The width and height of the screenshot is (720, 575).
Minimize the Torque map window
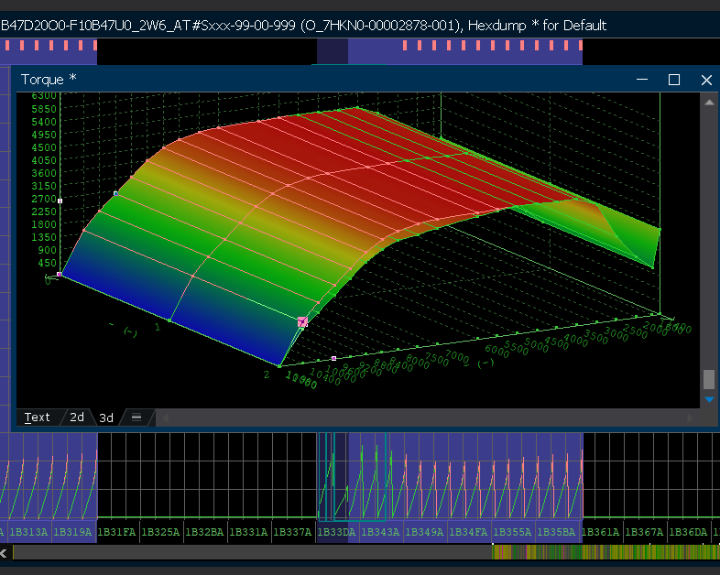(x=641, y=80)
